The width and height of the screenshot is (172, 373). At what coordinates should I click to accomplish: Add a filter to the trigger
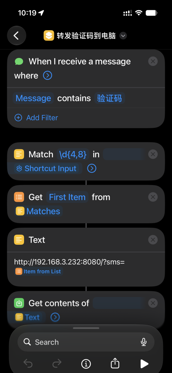pos(36,118)
